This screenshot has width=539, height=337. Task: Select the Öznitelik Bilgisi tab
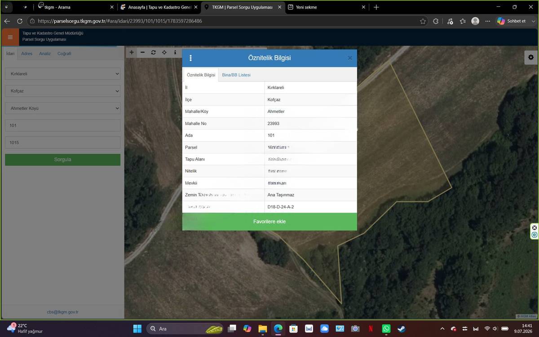point(201,75)
